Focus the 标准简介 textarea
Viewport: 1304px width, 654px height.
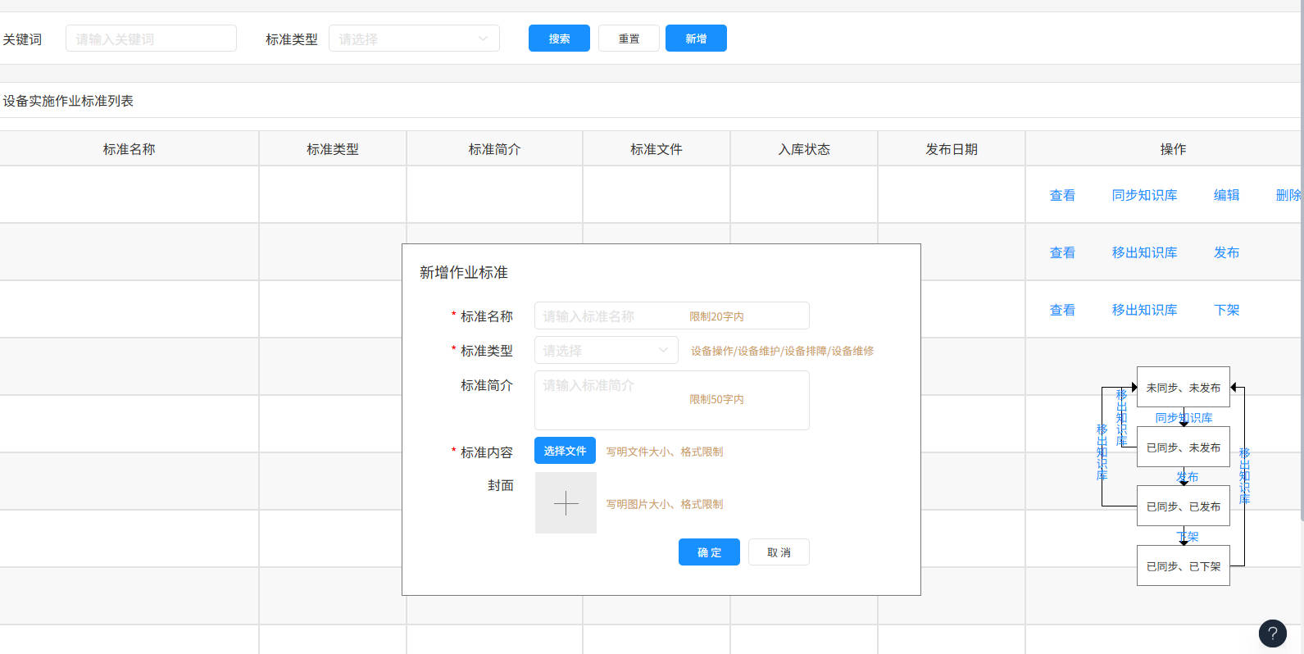(x=672, y=400)
